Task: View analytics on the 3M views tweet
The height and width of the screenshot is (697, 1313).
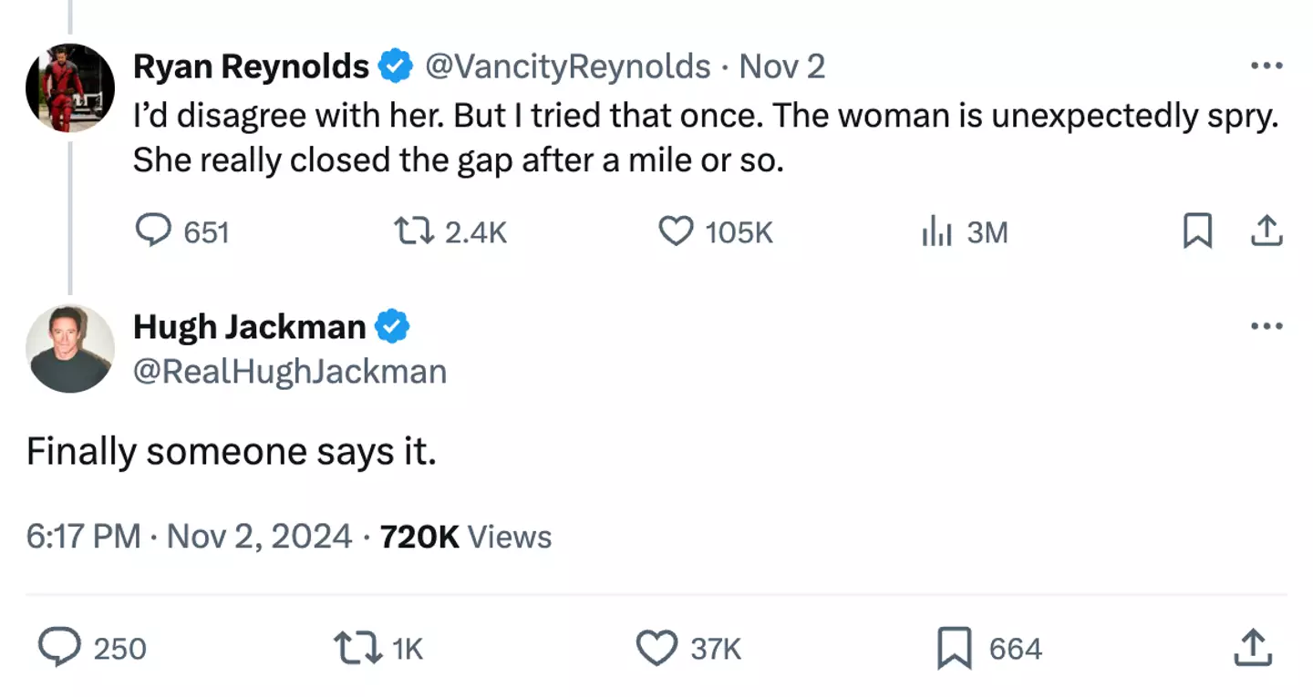Action: click(936, 231)
